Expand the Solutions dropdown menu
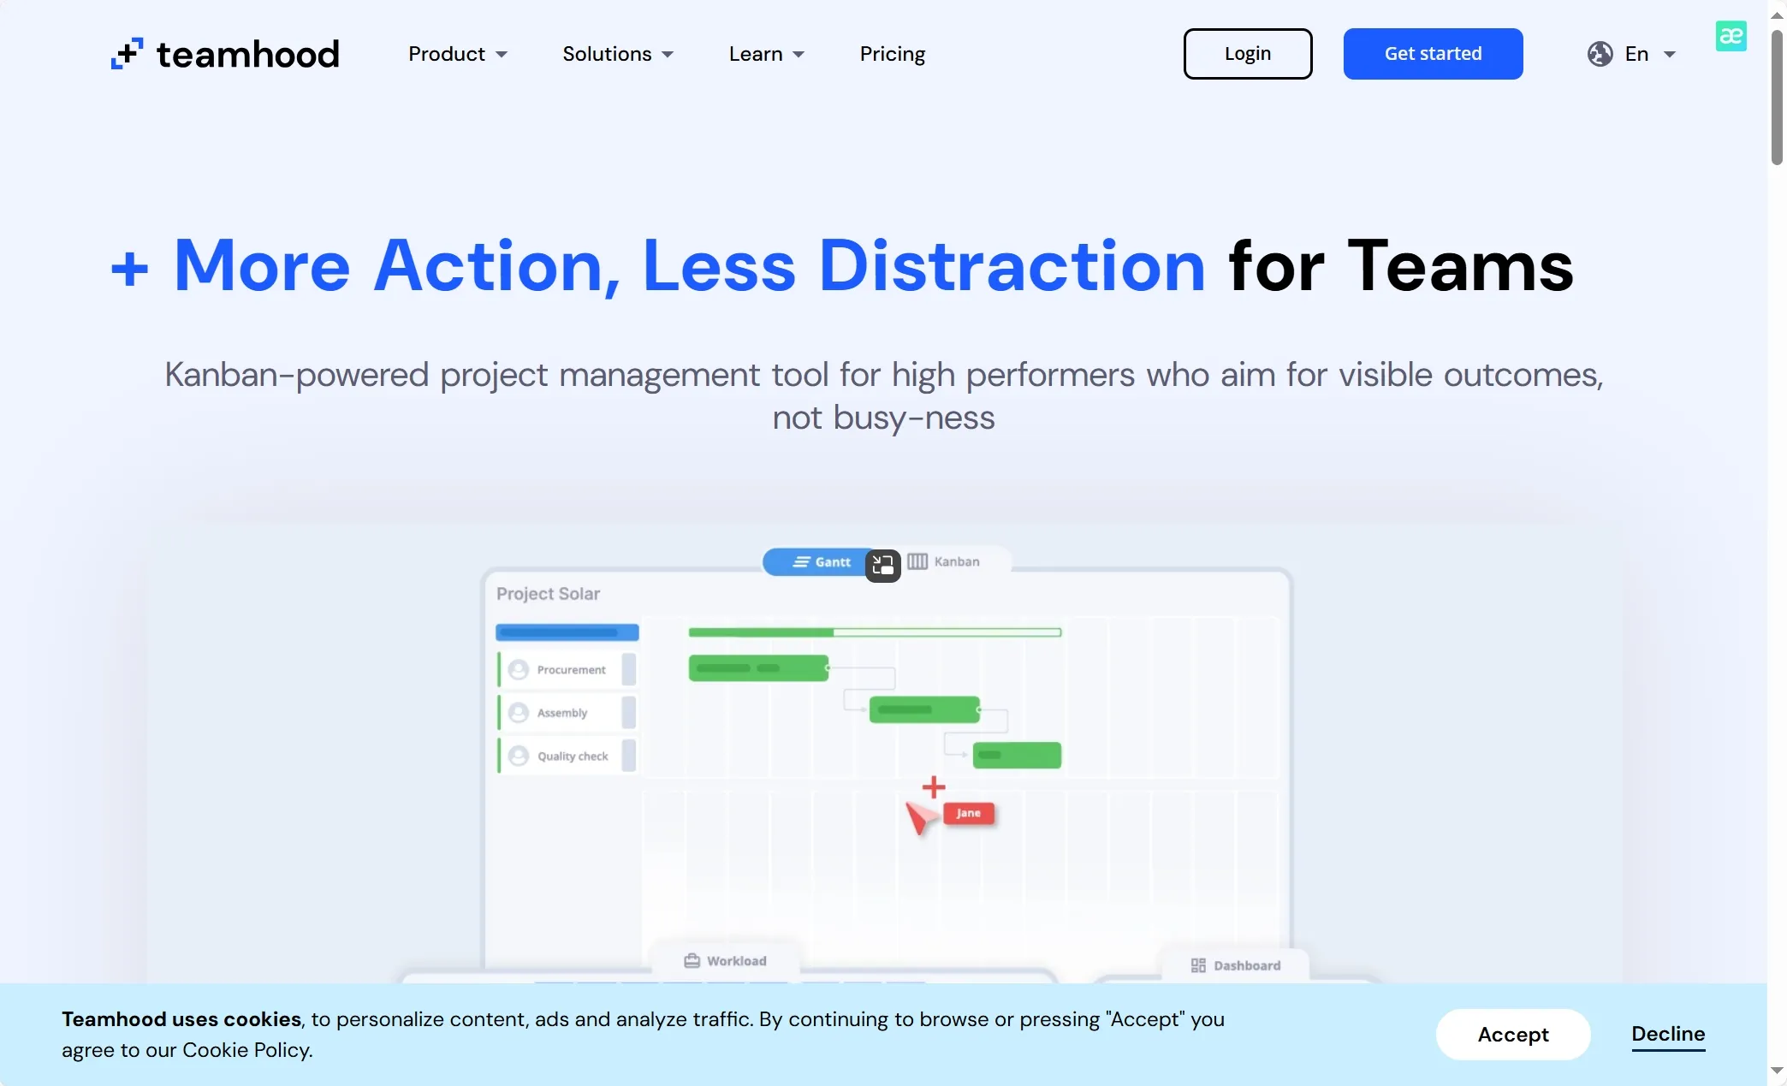The height and width of the screenshot is (1086, 1787). pyautogui.click(x=616, y=54)
